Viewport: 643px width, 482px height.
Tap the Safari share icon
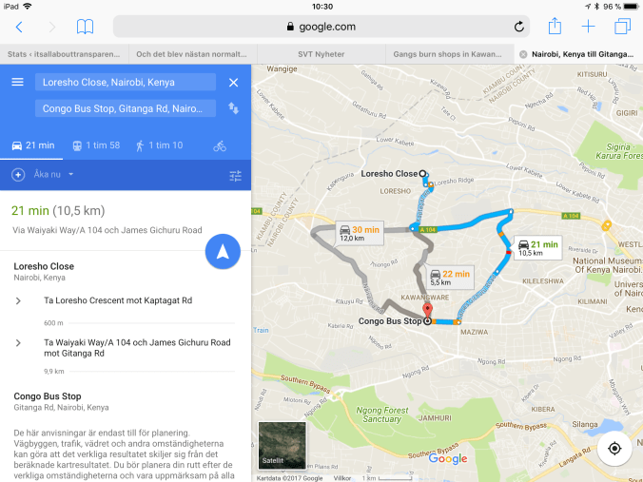[555, 27]
